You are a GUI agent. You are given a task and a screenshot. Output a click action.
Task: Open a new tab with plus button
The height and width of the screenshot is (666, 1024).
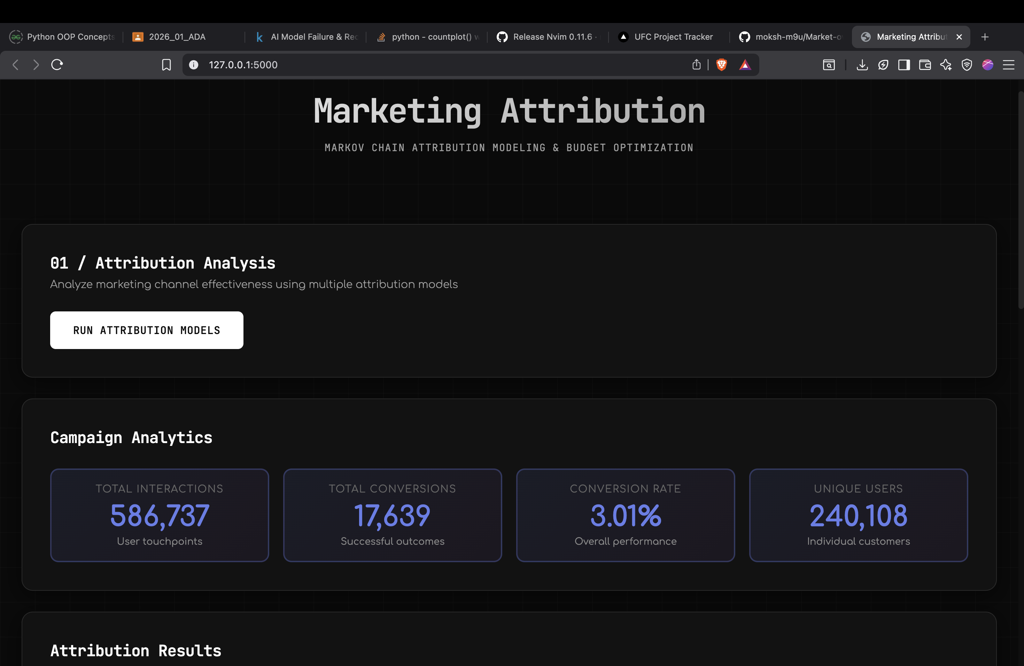click(x=985, y=37)
